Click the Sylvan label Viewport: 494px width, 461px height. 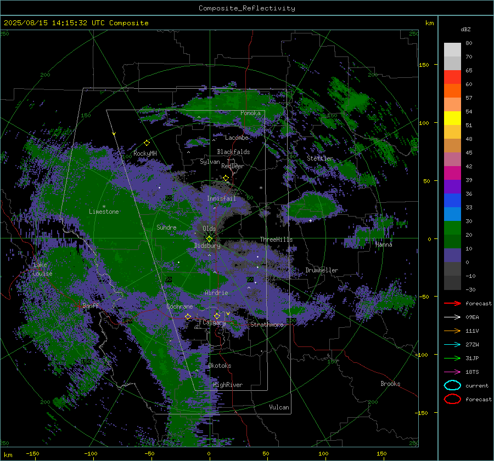click(x=210, y=162)
